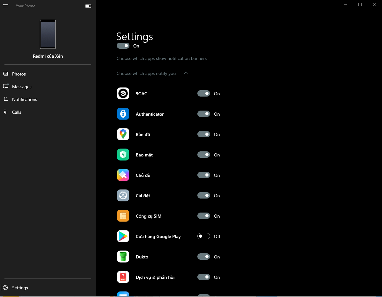Go to the Notifications section
The height and width of the screenshot is (297, 382).
coord(48,99)
